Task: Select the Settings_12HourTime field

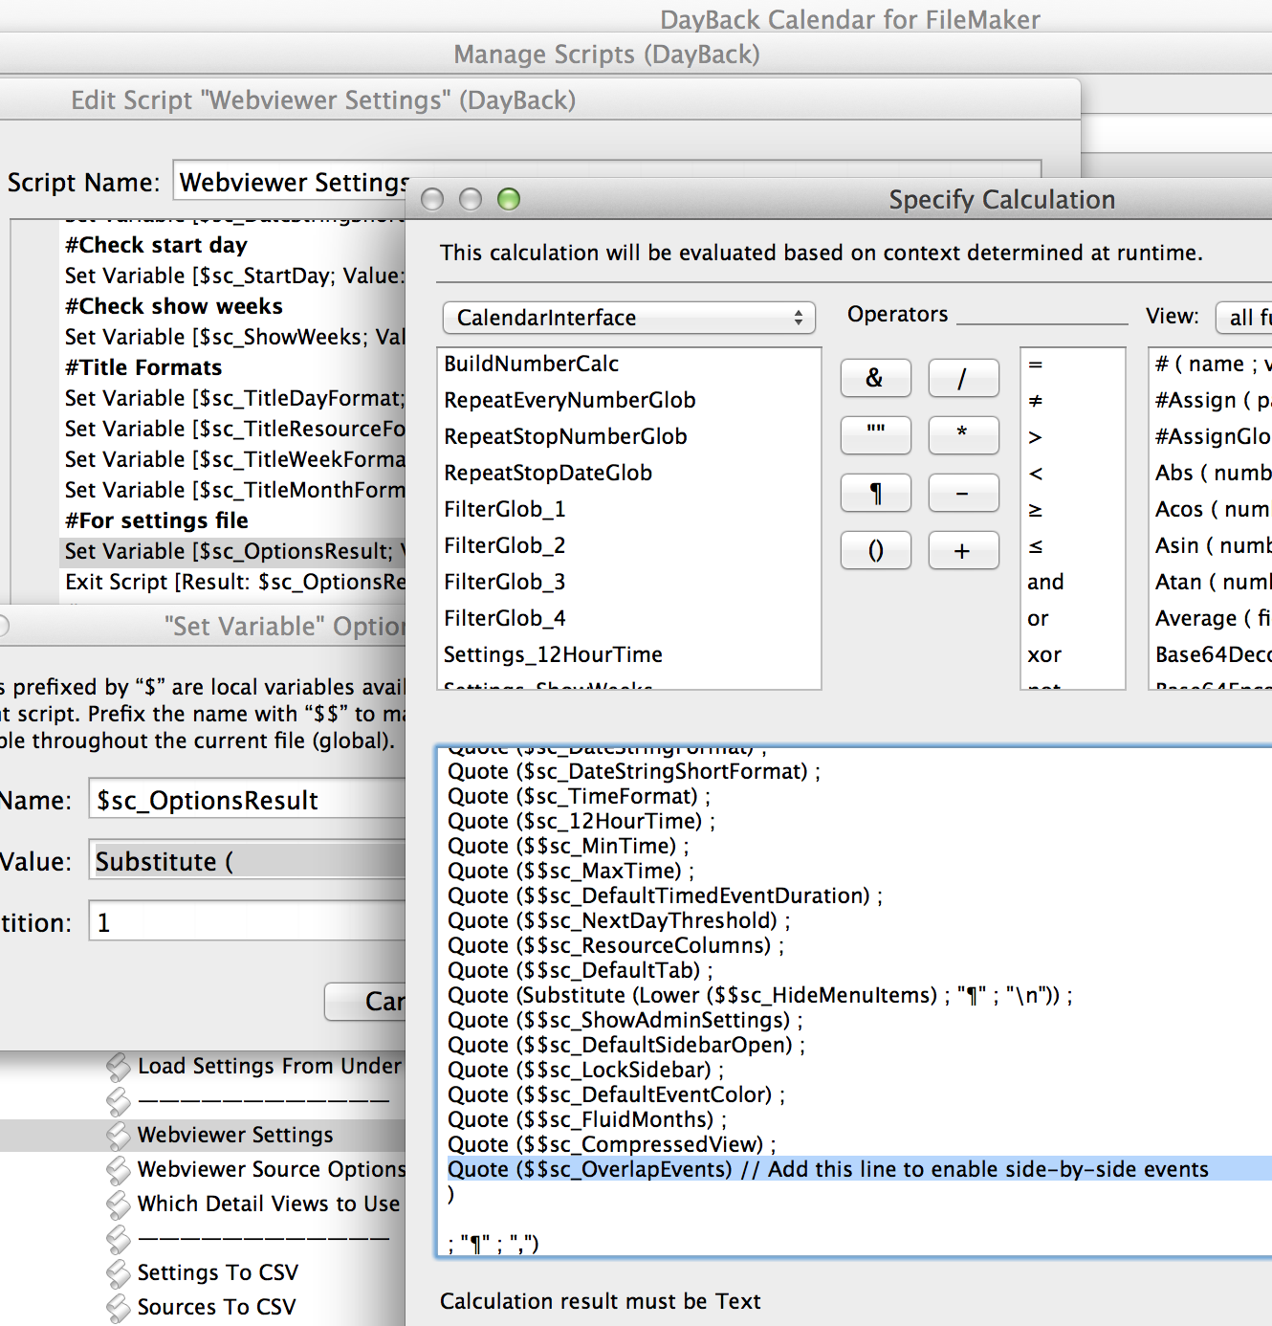Action: [x=553, y=654]
